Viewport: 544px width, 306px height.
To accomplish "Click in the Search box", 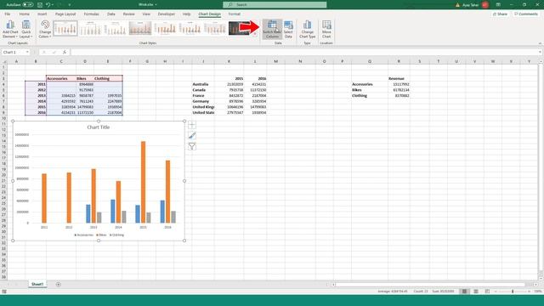I will (275, 5).
